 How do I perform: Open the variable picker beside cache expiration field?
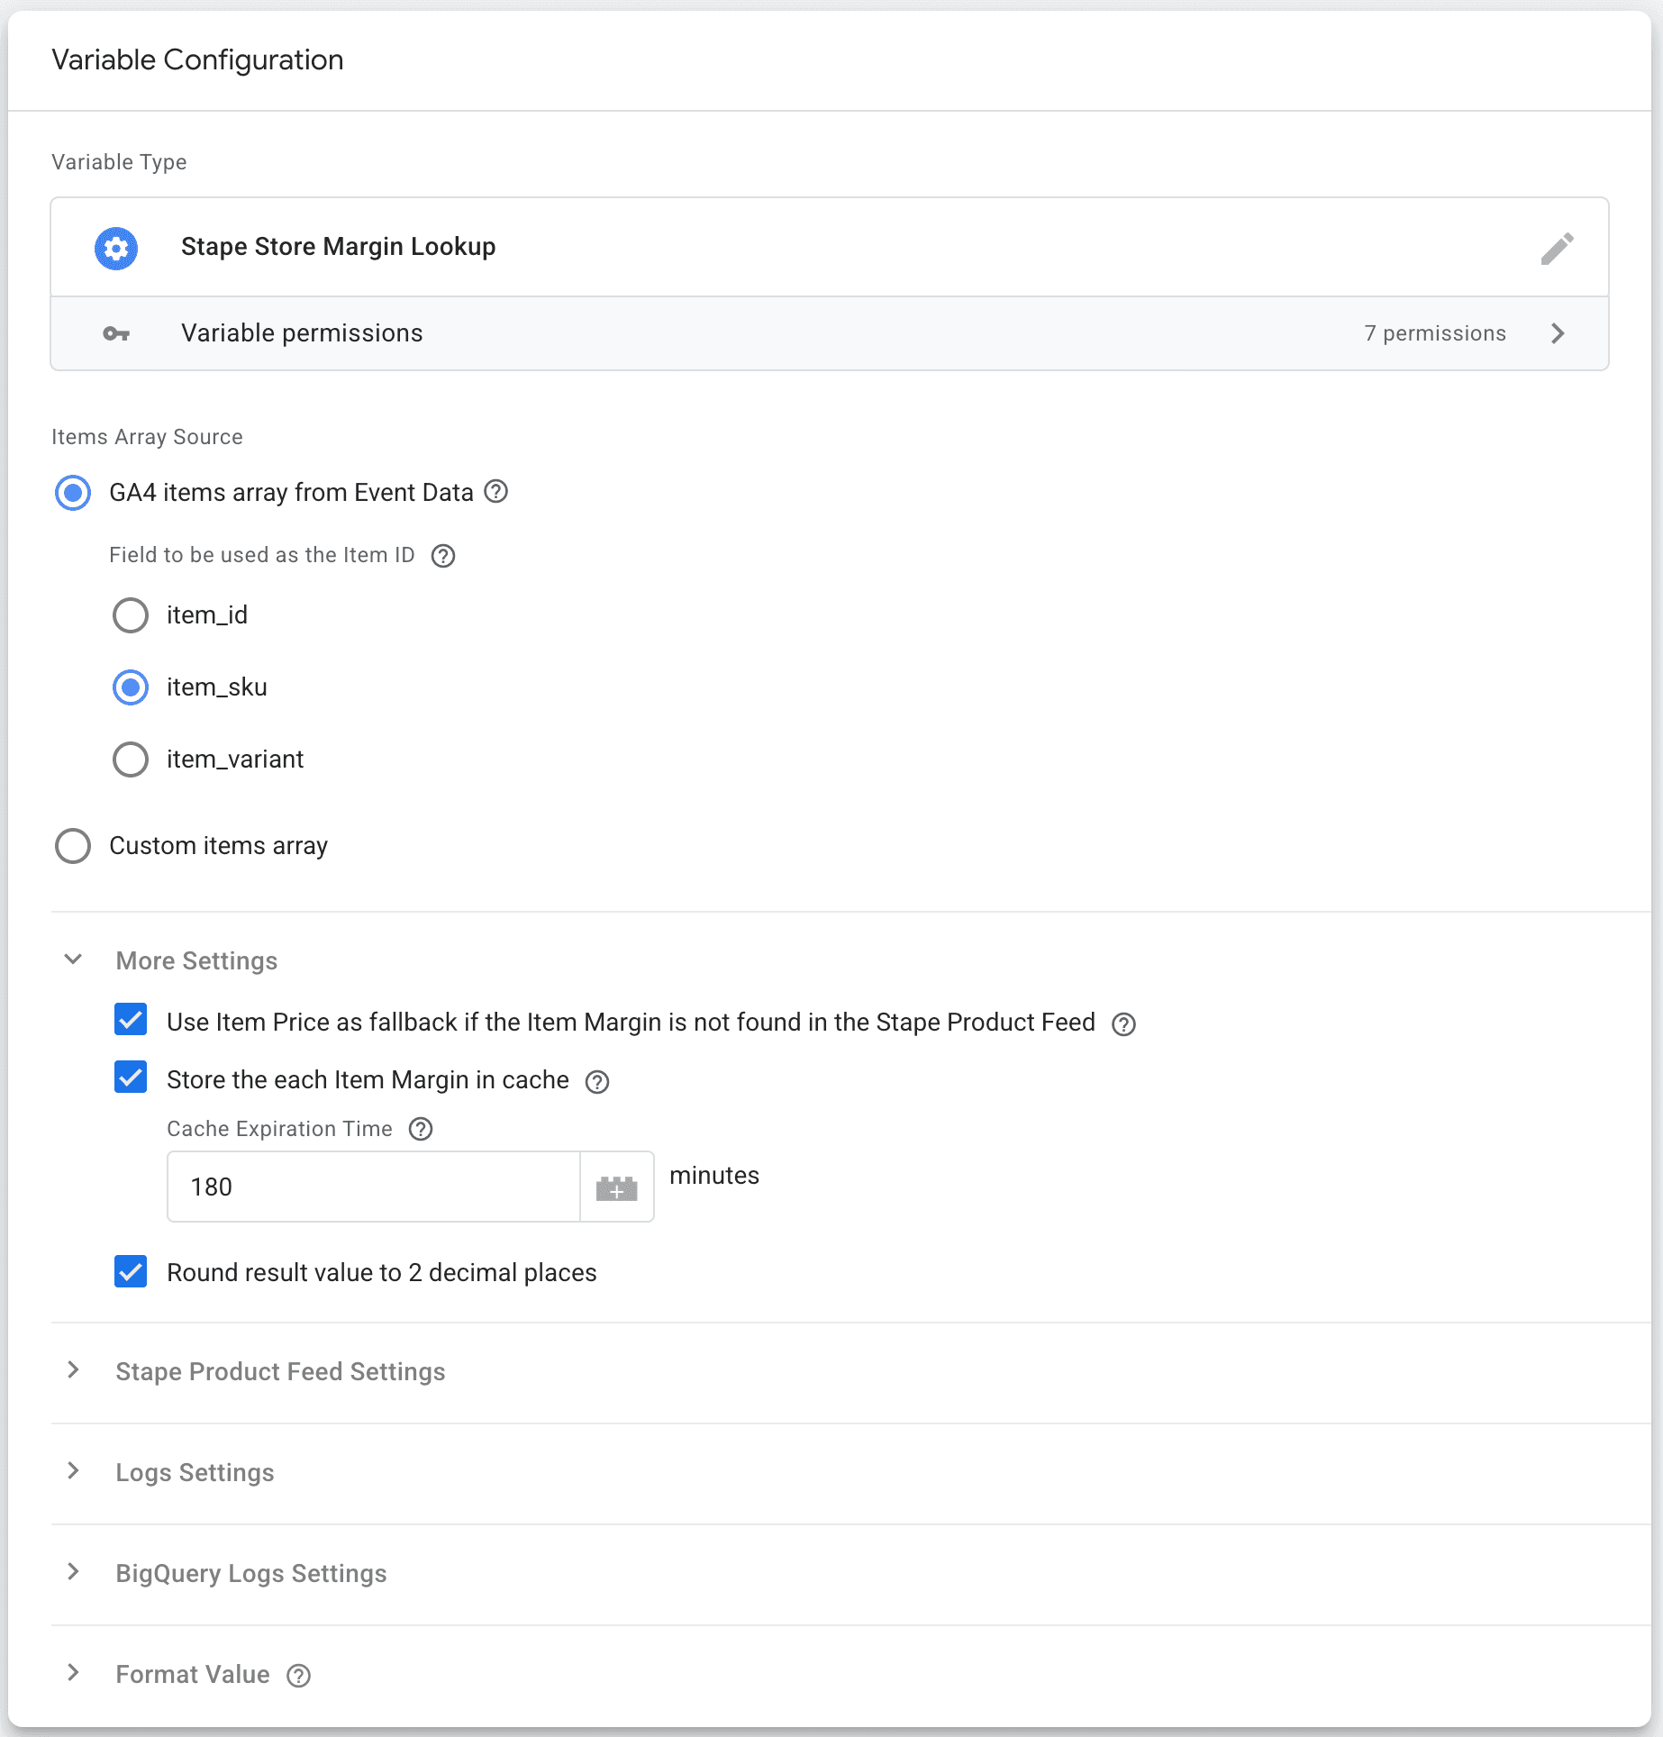pos(616,1187)
